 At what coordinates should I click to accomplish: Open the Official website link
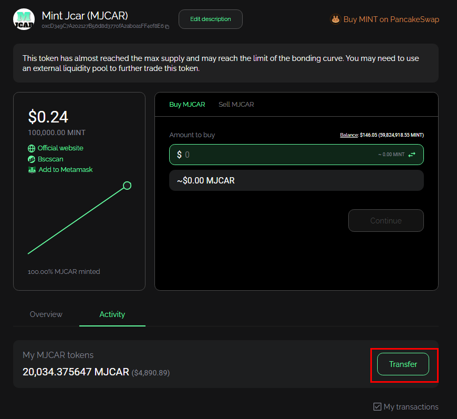[60, 148]
